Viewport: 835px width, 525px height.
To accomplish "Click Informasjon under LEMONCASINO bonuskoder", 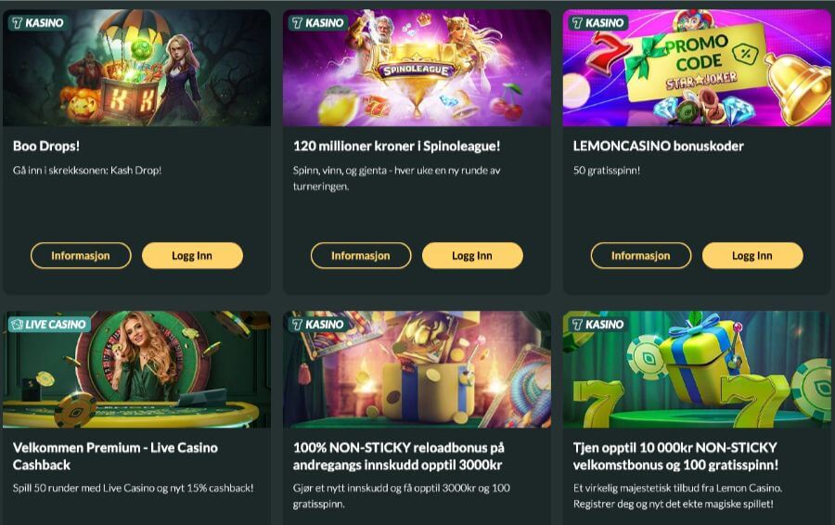I will point(641,256).
